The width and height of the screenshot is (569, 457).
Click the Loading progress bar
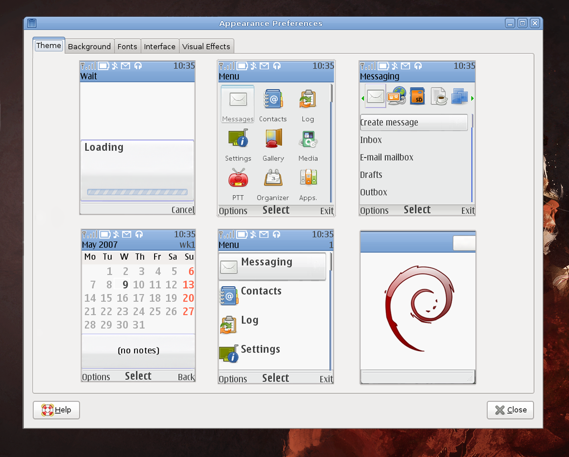137,192
